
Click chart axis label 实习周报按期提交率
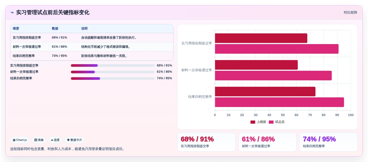coord(197,43)
